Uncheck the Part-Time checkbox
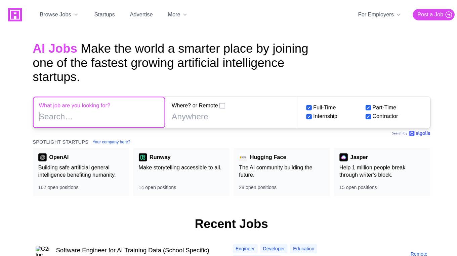457x256 pixels. coord(368,108)
